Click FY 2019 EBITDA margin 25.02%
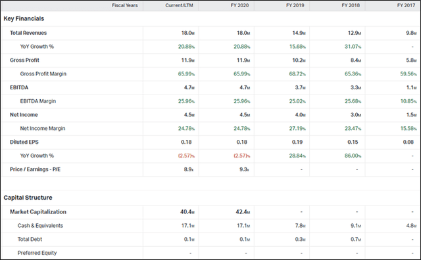Viewport: 421px width, 260px height. click(297, 101)
